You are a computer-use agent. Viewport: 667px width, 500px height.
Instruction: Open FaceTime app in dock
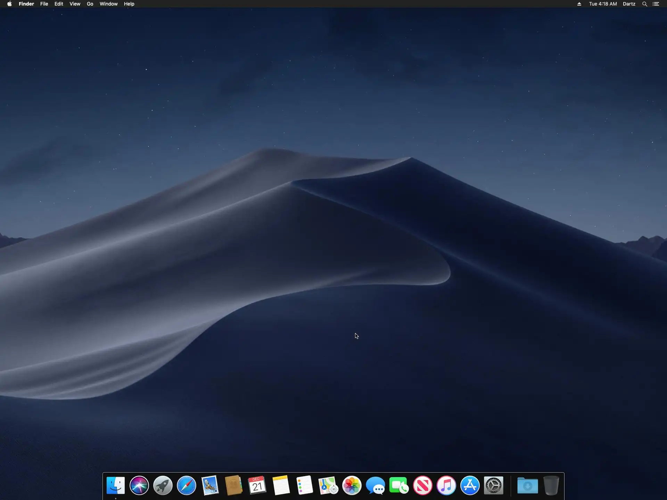point(399,485)
